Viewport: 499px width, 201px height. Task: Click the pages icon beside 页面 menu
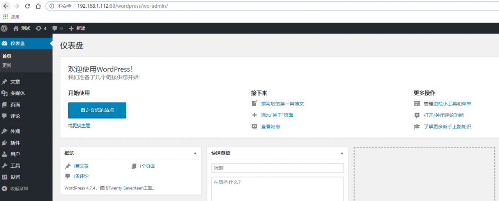pyautogui.click(x=4, y=105)
